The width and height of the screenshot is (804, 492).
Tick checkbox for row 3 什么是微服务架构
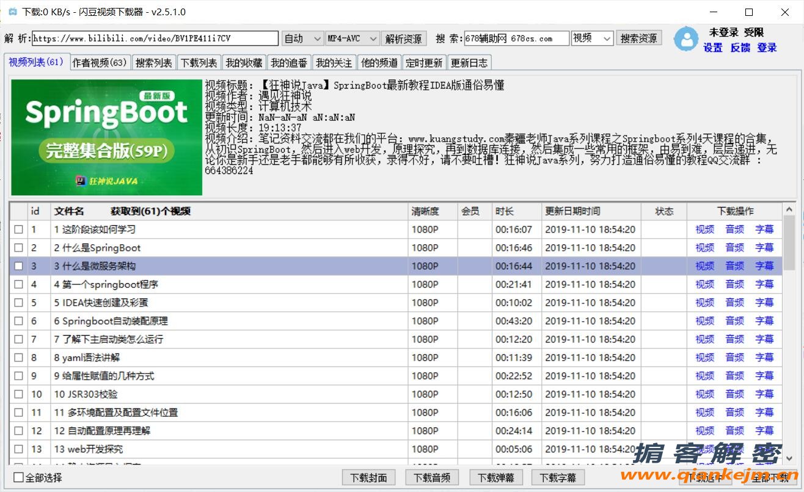pos(18,266)
